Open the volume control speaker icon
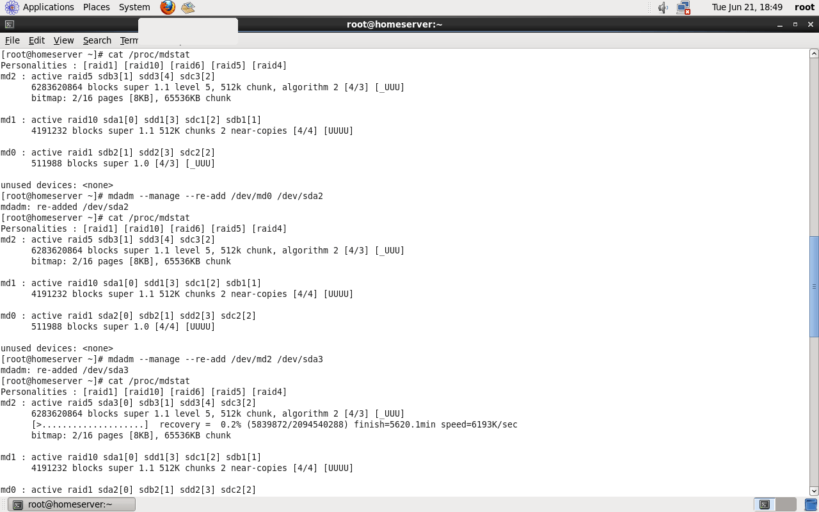Image resolution: width=819 pixels, height=512 pixels. [663, 8]
